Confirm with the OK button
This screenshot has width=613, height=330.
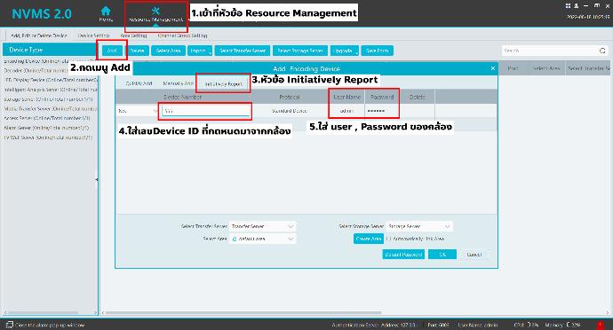coord(442,255)
